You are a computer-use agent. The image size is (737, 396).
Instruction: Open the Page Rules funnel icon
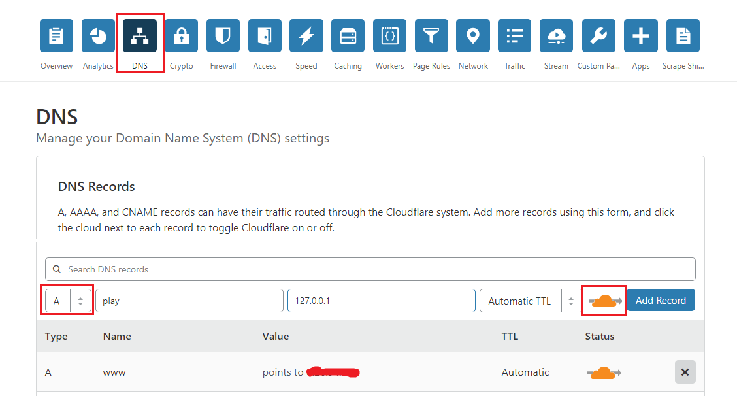coord(431,36)
